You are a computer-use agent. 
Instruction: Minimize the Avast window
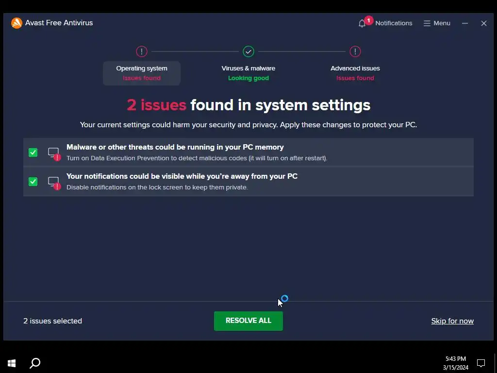pos(464,23)
